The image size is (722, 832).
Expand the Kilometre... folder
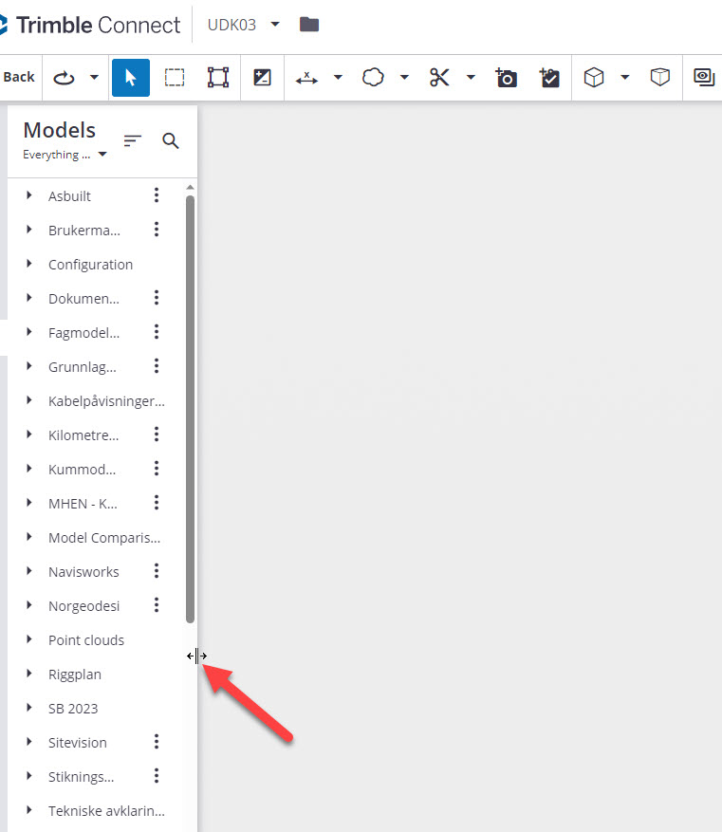(29, 434)
